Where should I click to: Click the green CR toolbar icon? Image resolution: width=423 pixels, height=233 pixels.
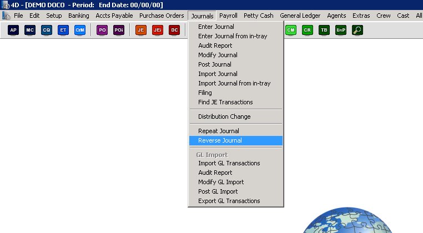pos(308,30)
